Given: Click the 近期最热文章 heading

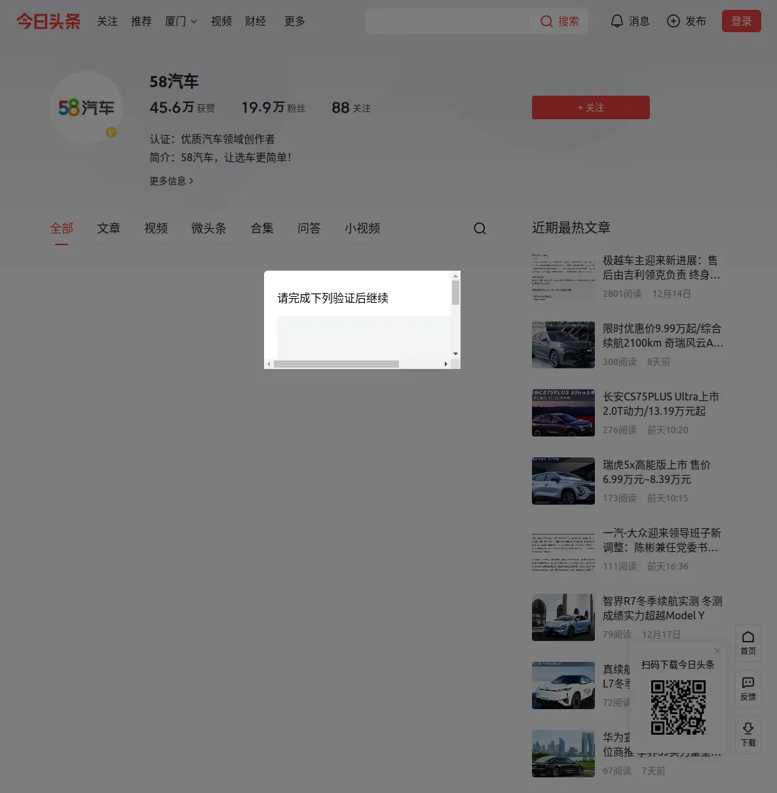Looking at the screenshot, I should pyautogui.click(x=571, y=227).
